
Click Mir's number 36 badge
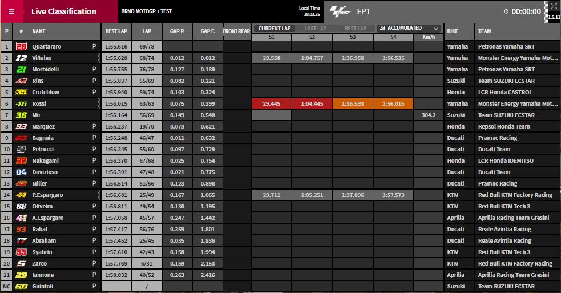point(21,115)
